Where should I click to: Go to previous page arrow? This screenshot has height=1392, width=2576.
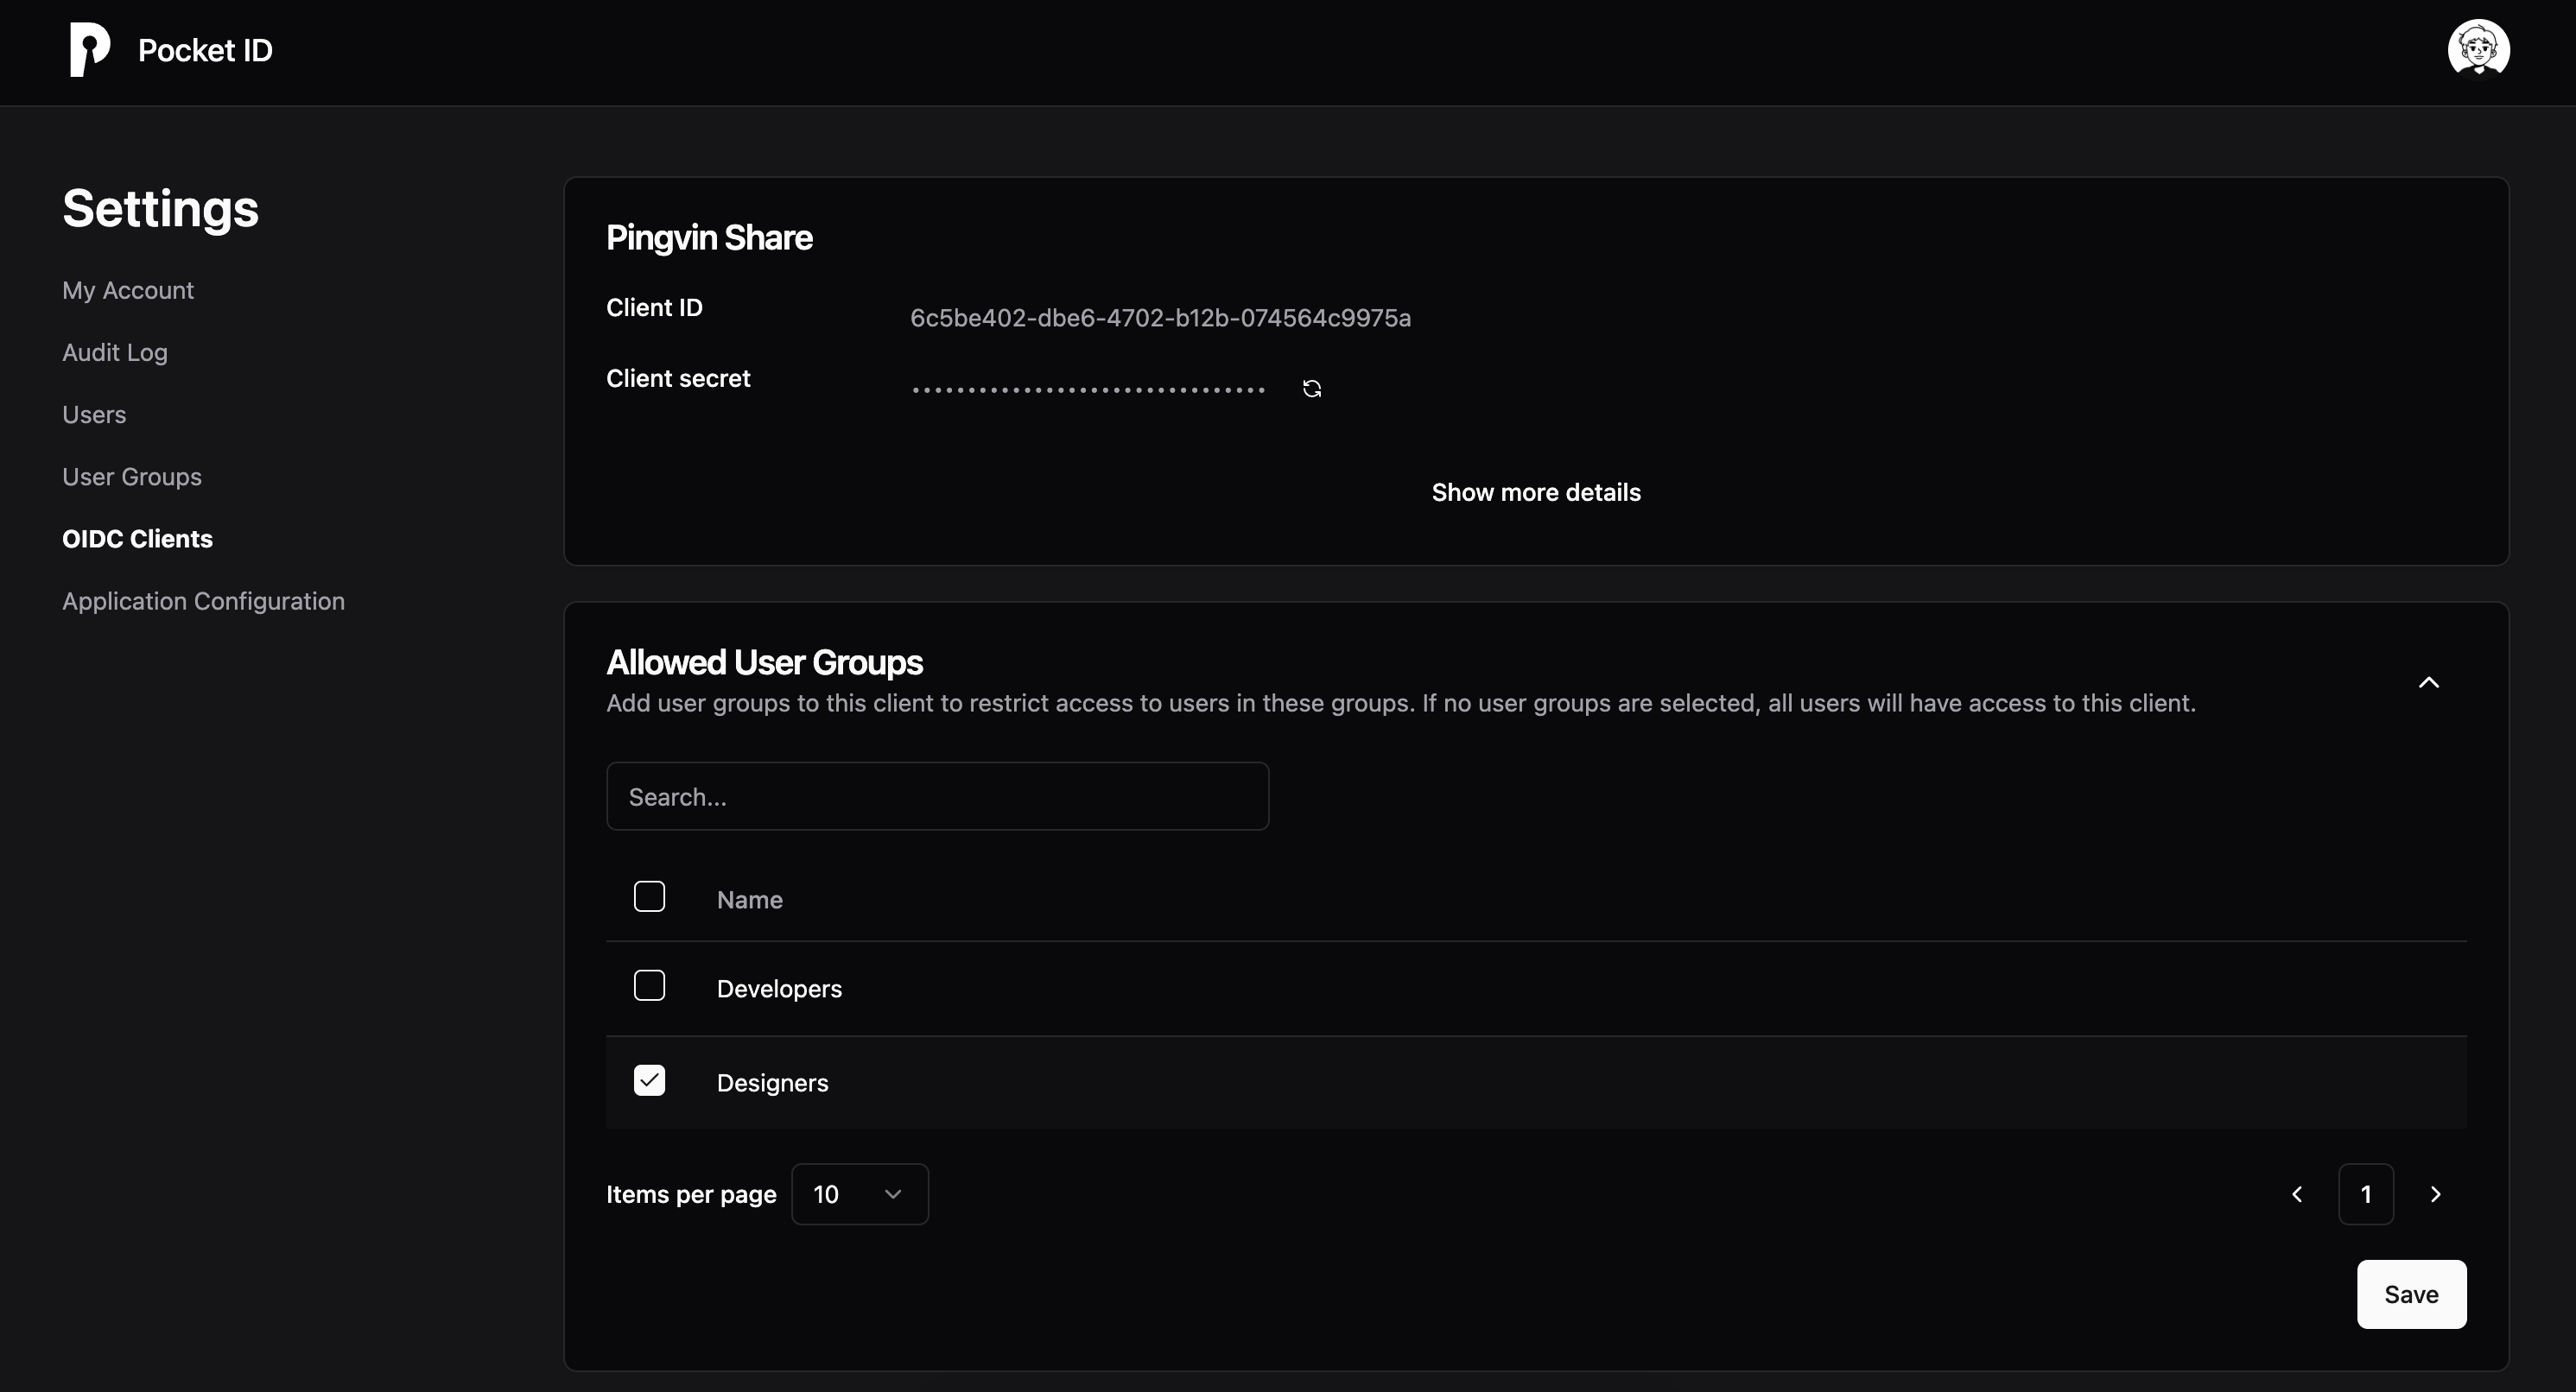pos(2297,1194)
